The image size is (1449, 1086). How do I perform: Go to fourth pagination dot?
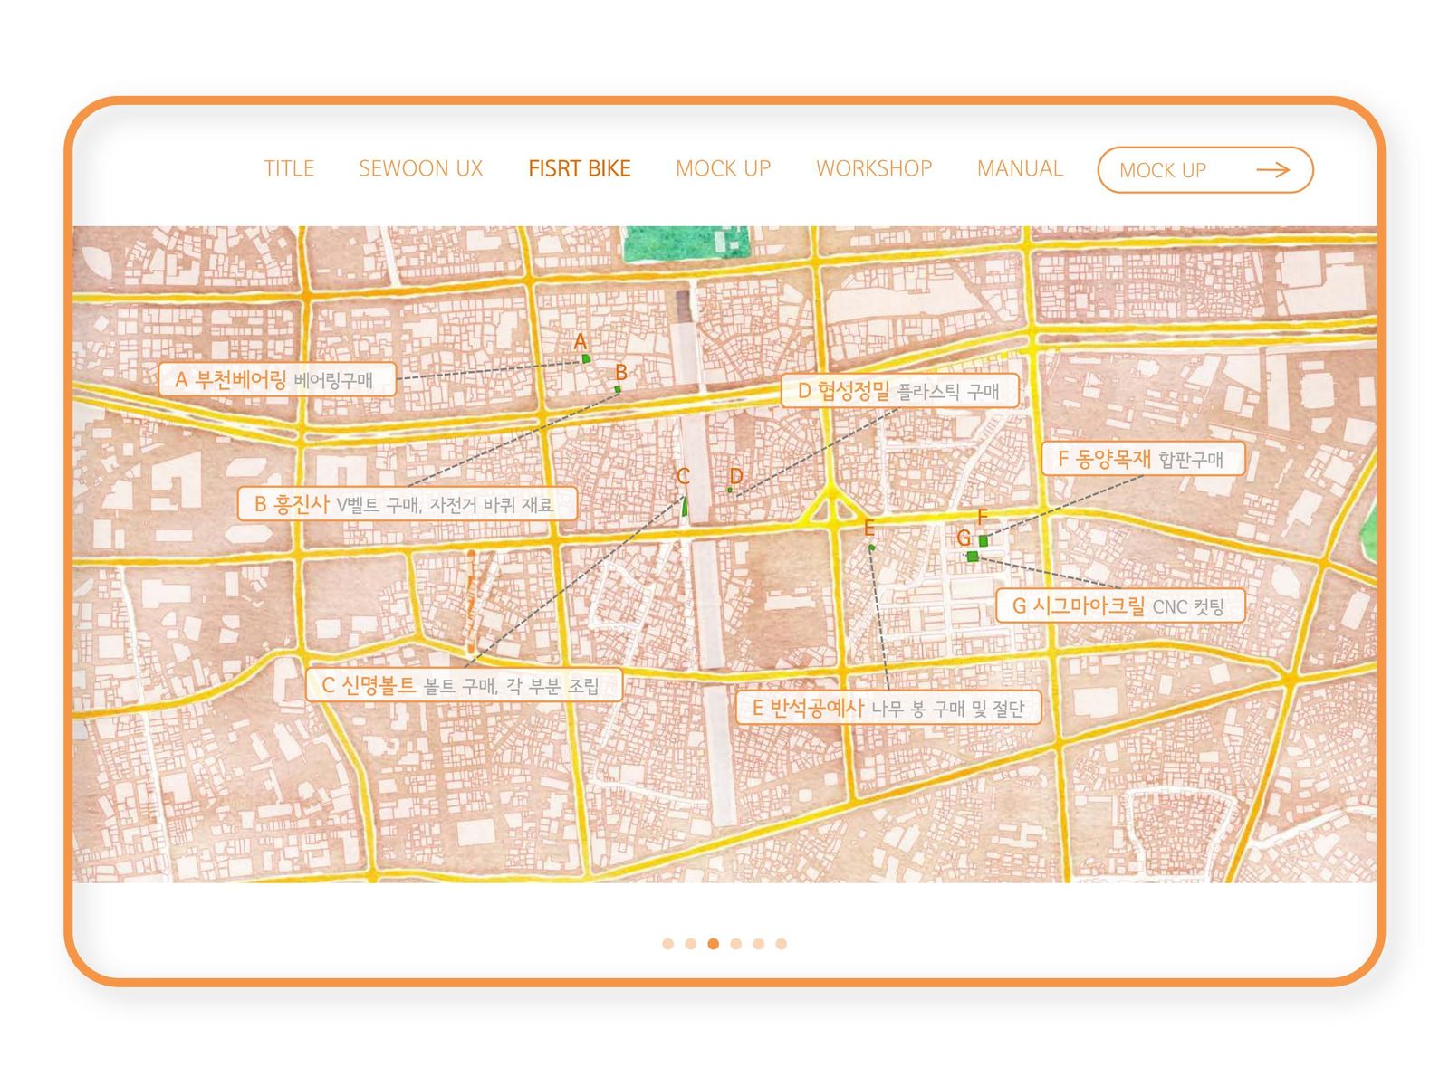[x=736, y=944]
